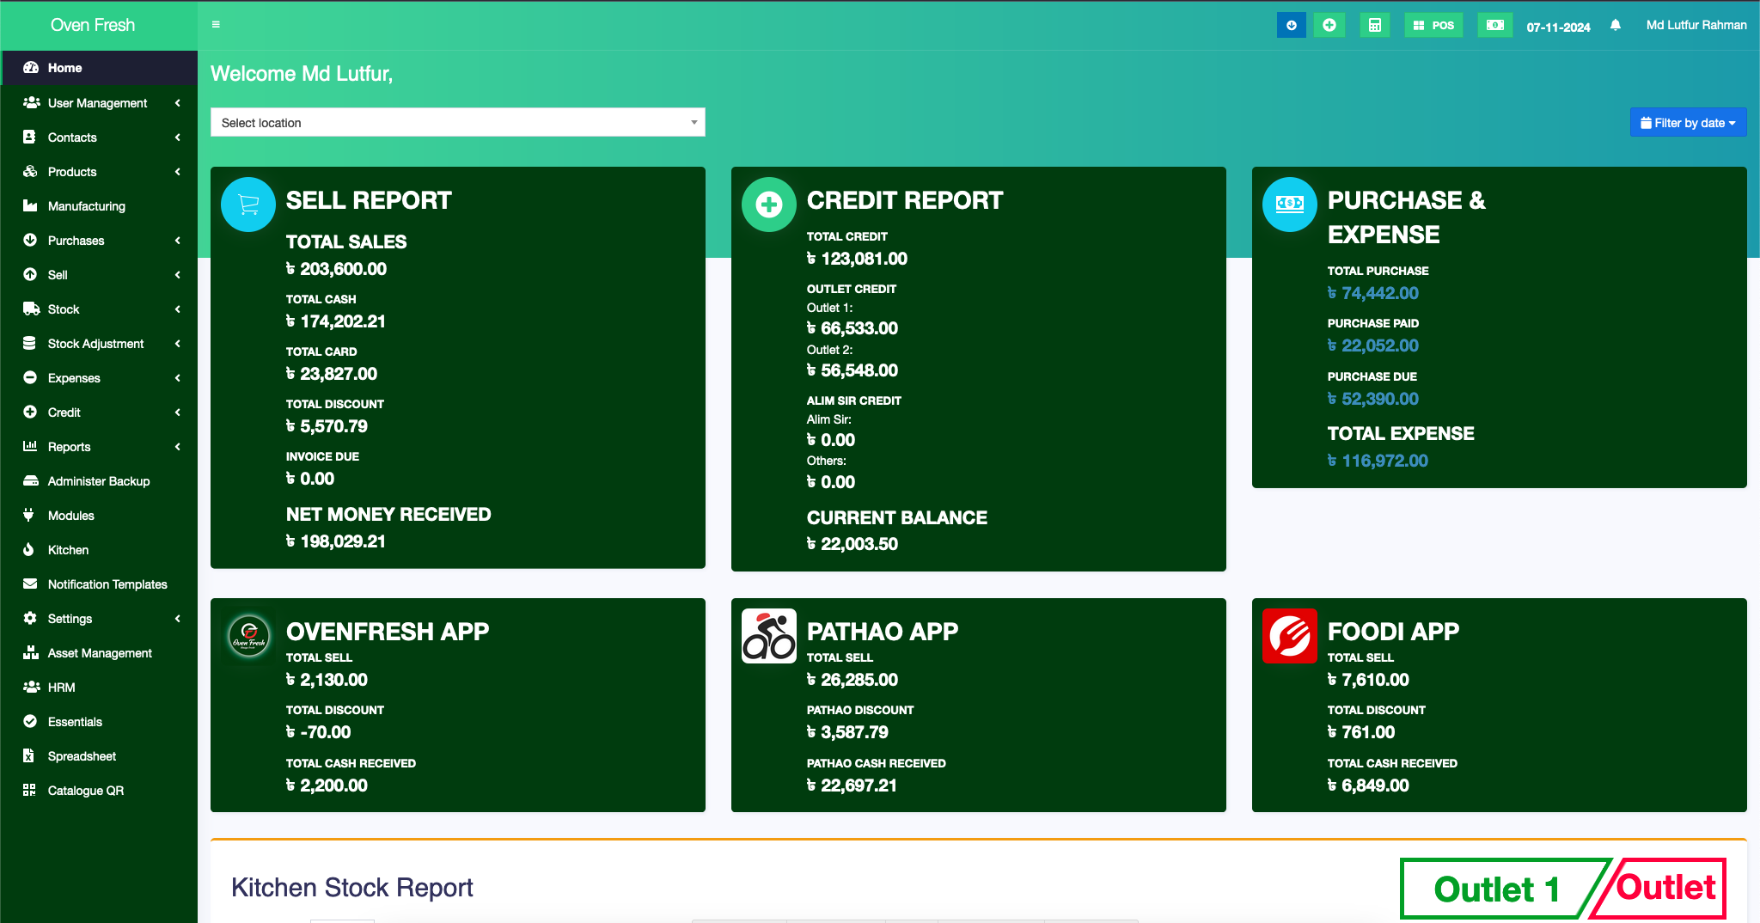Click the Purchase & Expense money icon
Screen dimensions: 1760x923
[x=1290, y=205]
